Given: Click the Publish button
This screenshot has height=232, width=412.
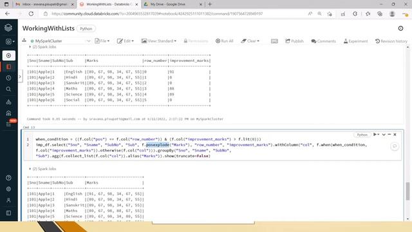Looking at the screenshot, I should 294,41.
